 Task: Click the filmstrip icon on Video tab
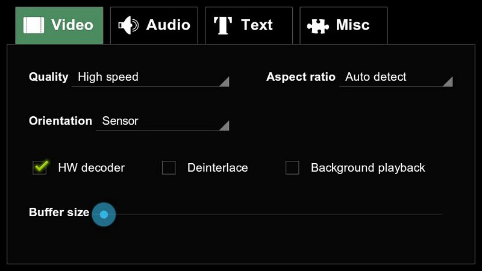click(34, 25)
